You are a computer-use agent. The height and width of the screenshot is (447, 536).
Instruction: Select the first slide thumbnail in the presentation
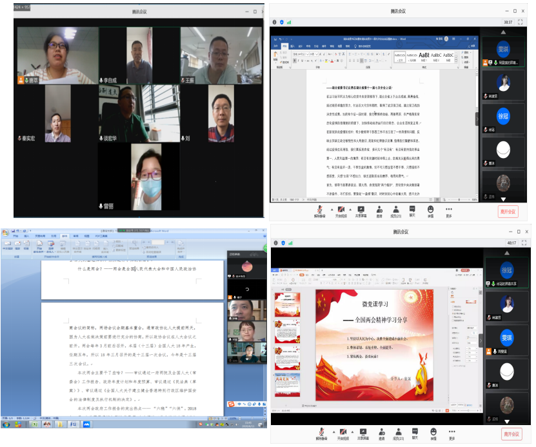point(288,304)
